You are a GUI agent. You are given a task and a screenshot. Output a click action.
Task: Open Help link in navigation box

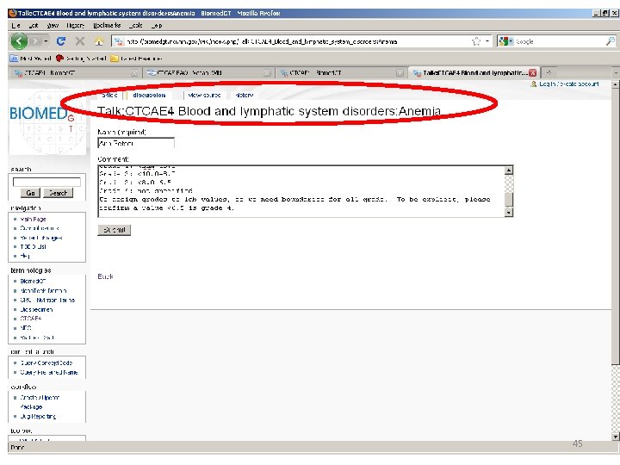tap(25, 256)
